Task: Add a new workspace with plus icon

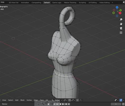Action: click(112, 3)
